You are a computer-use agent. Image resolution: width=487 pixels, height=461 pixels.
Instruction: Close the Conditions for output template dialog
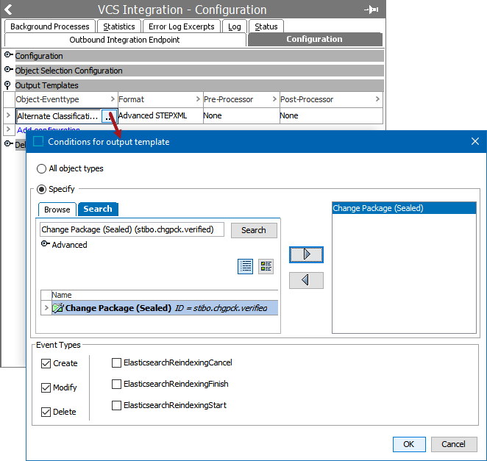[x=474, y=141]
